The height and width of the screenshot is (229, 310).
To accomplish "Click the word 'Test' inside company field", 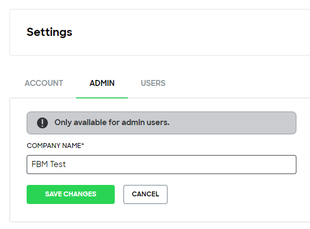I will 58,164.
